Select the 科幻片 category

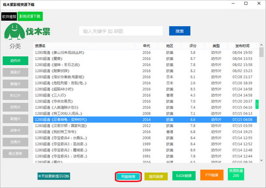click(16, 95)
